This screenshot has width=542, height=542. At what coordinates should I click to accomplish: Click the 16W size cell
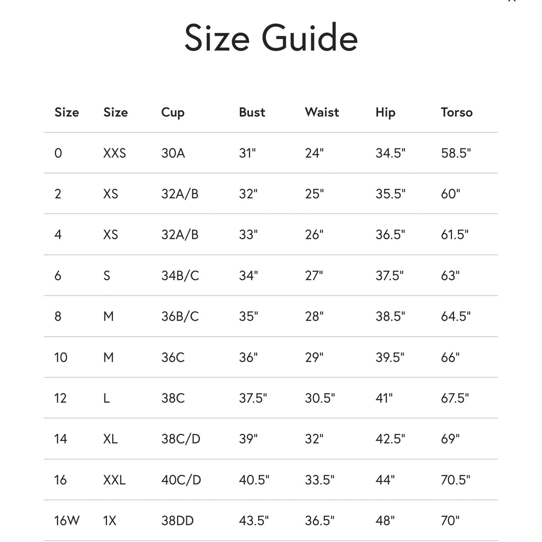67,521
